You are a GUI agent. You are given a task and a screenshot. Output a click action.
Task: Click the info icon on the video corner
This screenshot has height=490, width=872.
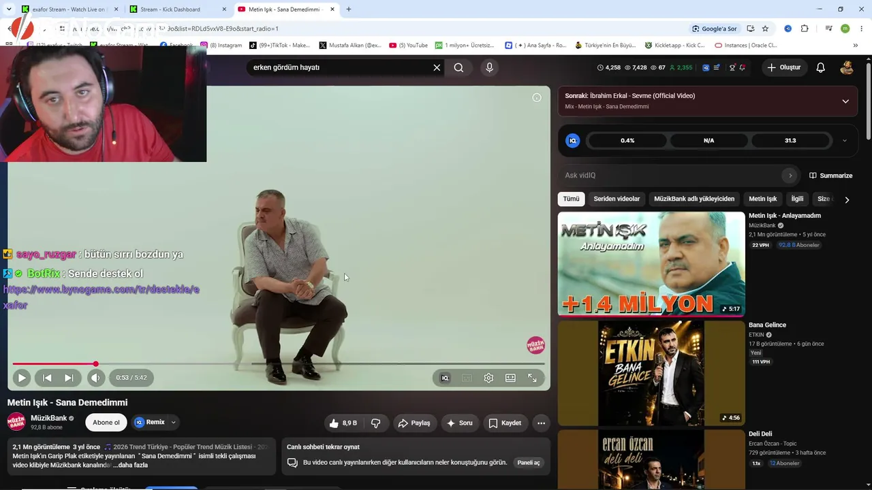coord(537,98)
